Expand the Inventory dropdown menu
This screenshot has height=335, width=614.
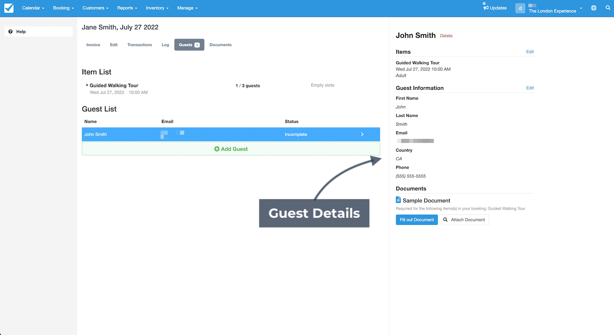click(157, 8)
